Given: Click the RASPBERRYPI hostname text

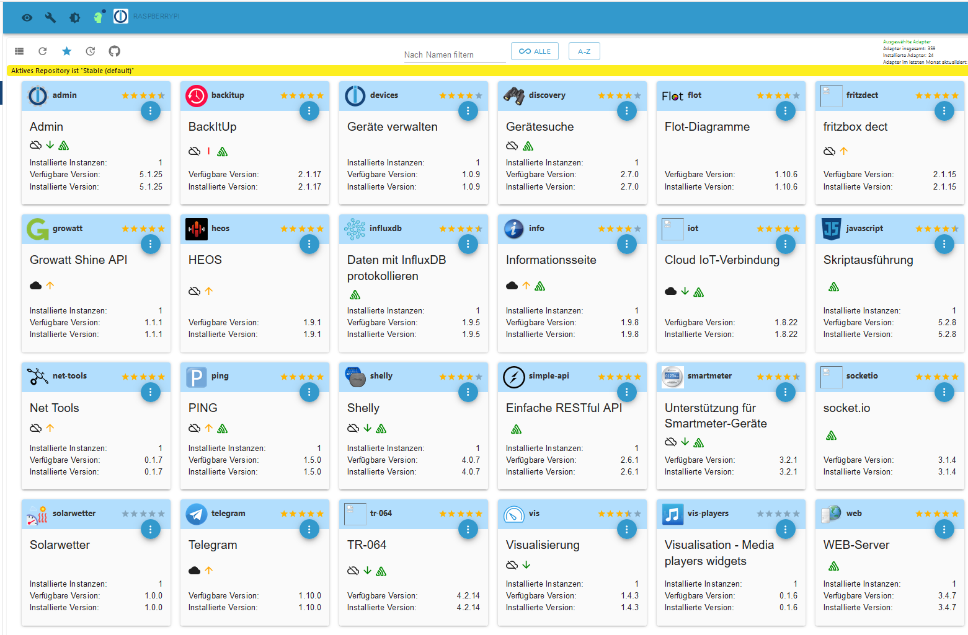Looking at the screenshot, I should click(156, 16).
